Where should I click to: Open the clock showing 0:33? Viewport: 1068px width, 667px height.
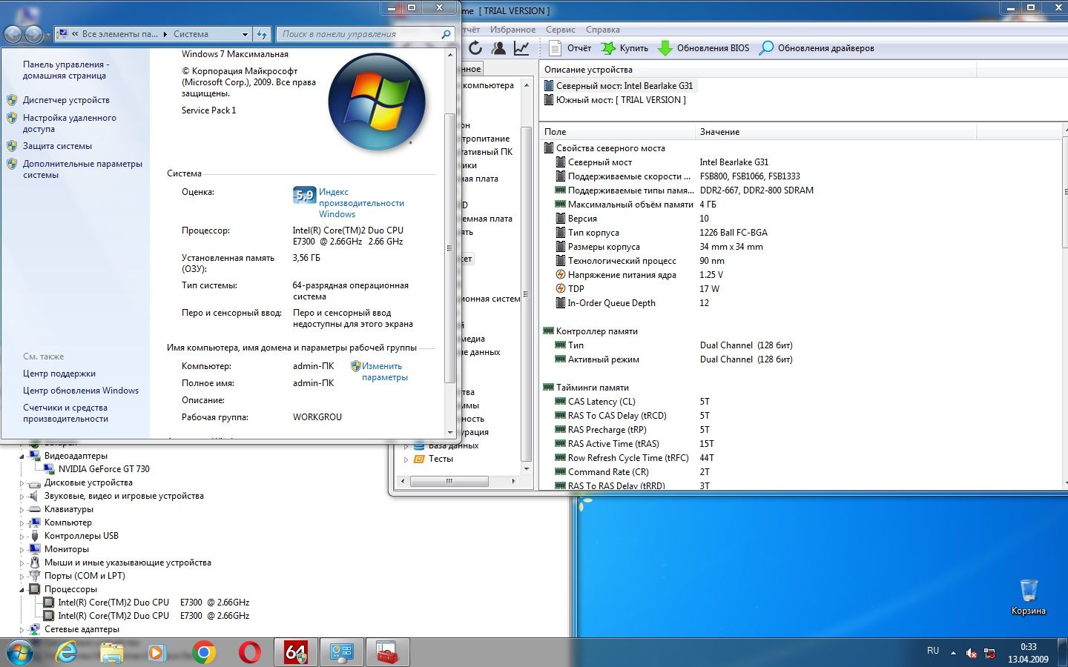pos(1028,647)
